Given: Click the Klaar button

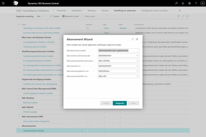Looking at the screenshot, I should [133, 103].
